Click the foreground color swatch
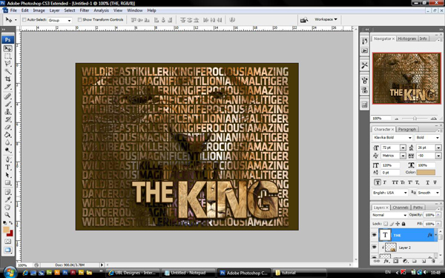This screenshot has height=278, width=445. [x=6, y=230]
